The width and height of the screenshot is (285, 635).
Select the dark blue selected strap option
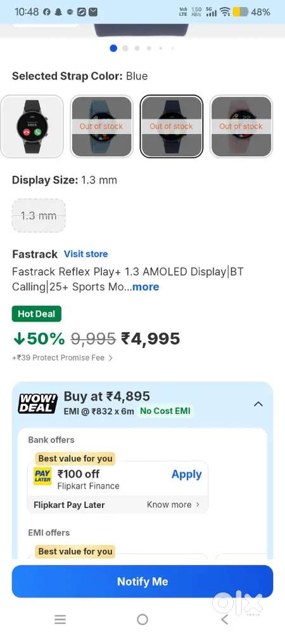click(x=172, y=126)
